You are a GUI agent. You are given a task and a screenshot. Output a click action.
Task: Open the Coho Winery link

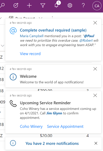[x=31, y=127]
